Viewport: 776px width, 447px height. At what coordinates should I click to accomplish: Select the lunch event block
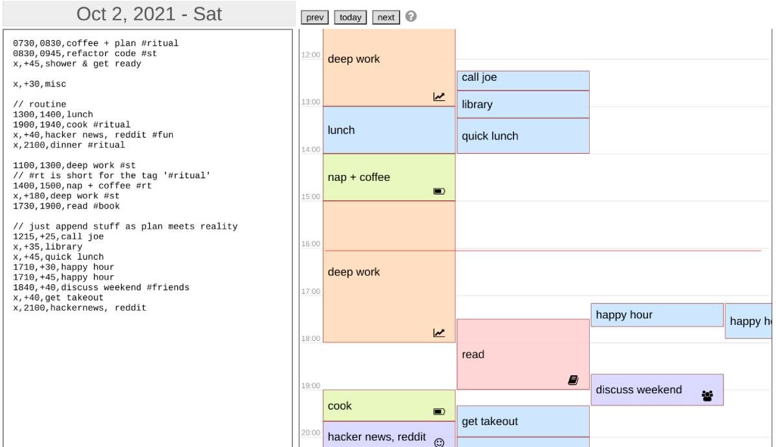click(x=389, y=130)
